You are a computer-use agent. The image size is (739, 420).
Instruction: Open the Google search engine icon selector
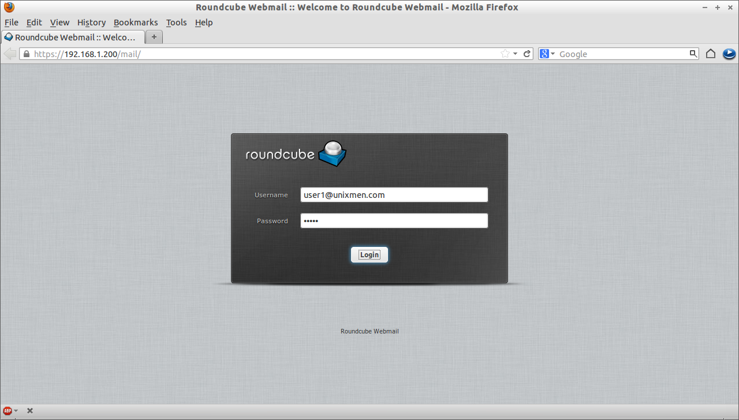547,54
